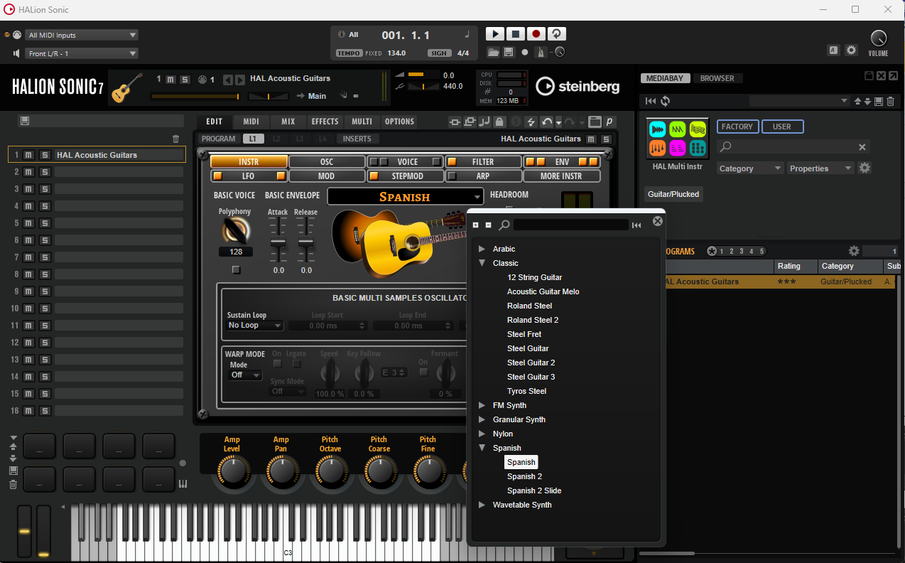Screen dimensions: 905x563
Task: Switch to the MIX tab
Action: click(288, 122)
